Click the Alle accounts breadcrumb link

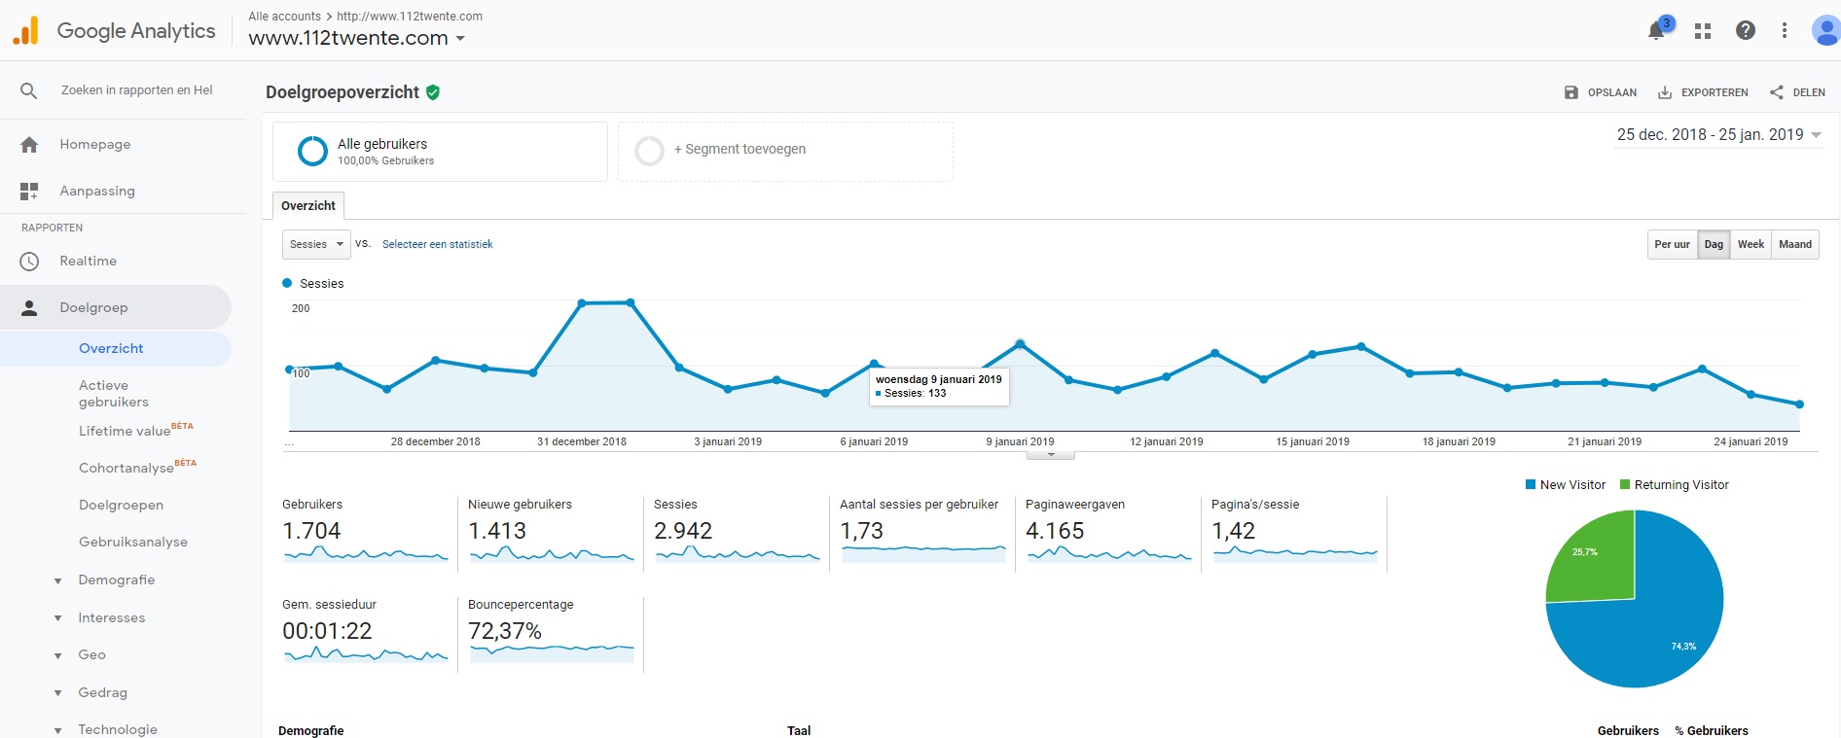284,17
